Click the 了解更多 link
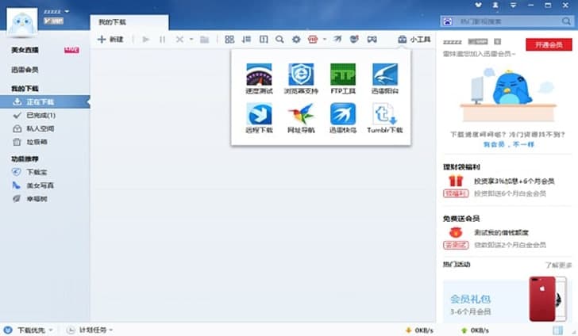 coord(558,265)
